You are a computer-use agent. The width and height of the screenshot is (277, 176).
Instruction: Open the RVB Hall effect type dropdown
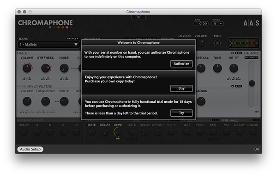click(250, 120)
